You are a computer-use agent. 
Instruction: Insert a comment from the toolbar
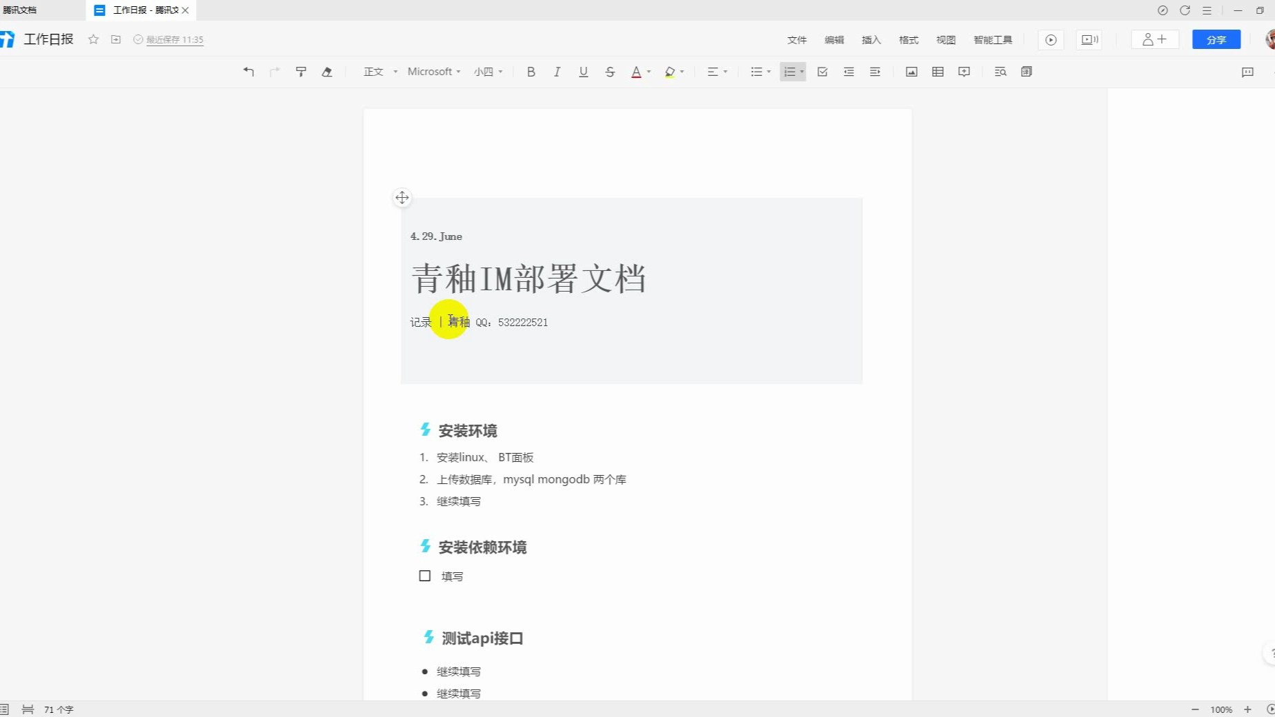pos(964,72)
